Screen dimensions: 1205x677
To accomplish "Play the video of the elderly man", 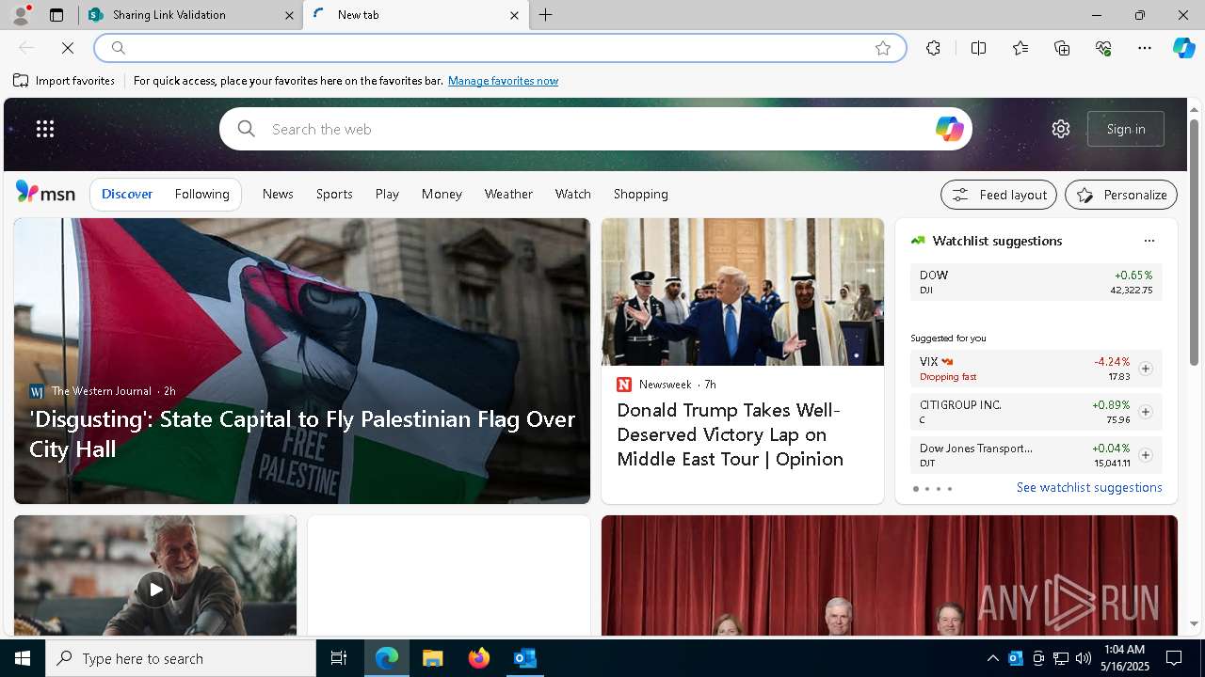I will 155,590.
